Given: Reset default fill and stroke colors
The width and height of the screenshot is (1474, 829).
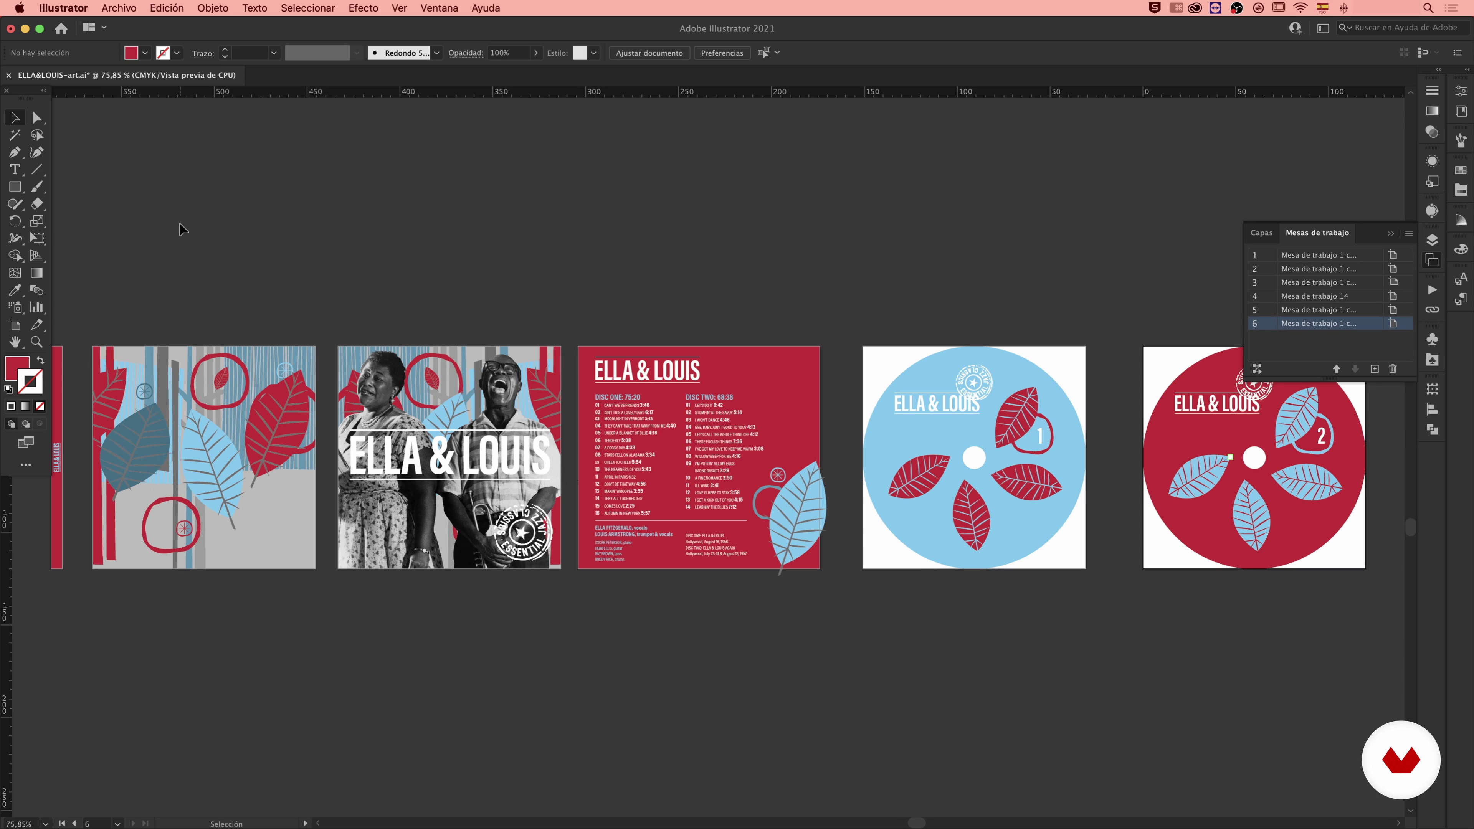Looking at the screenshot, I should pyautogui.click(x=8, y=389).
